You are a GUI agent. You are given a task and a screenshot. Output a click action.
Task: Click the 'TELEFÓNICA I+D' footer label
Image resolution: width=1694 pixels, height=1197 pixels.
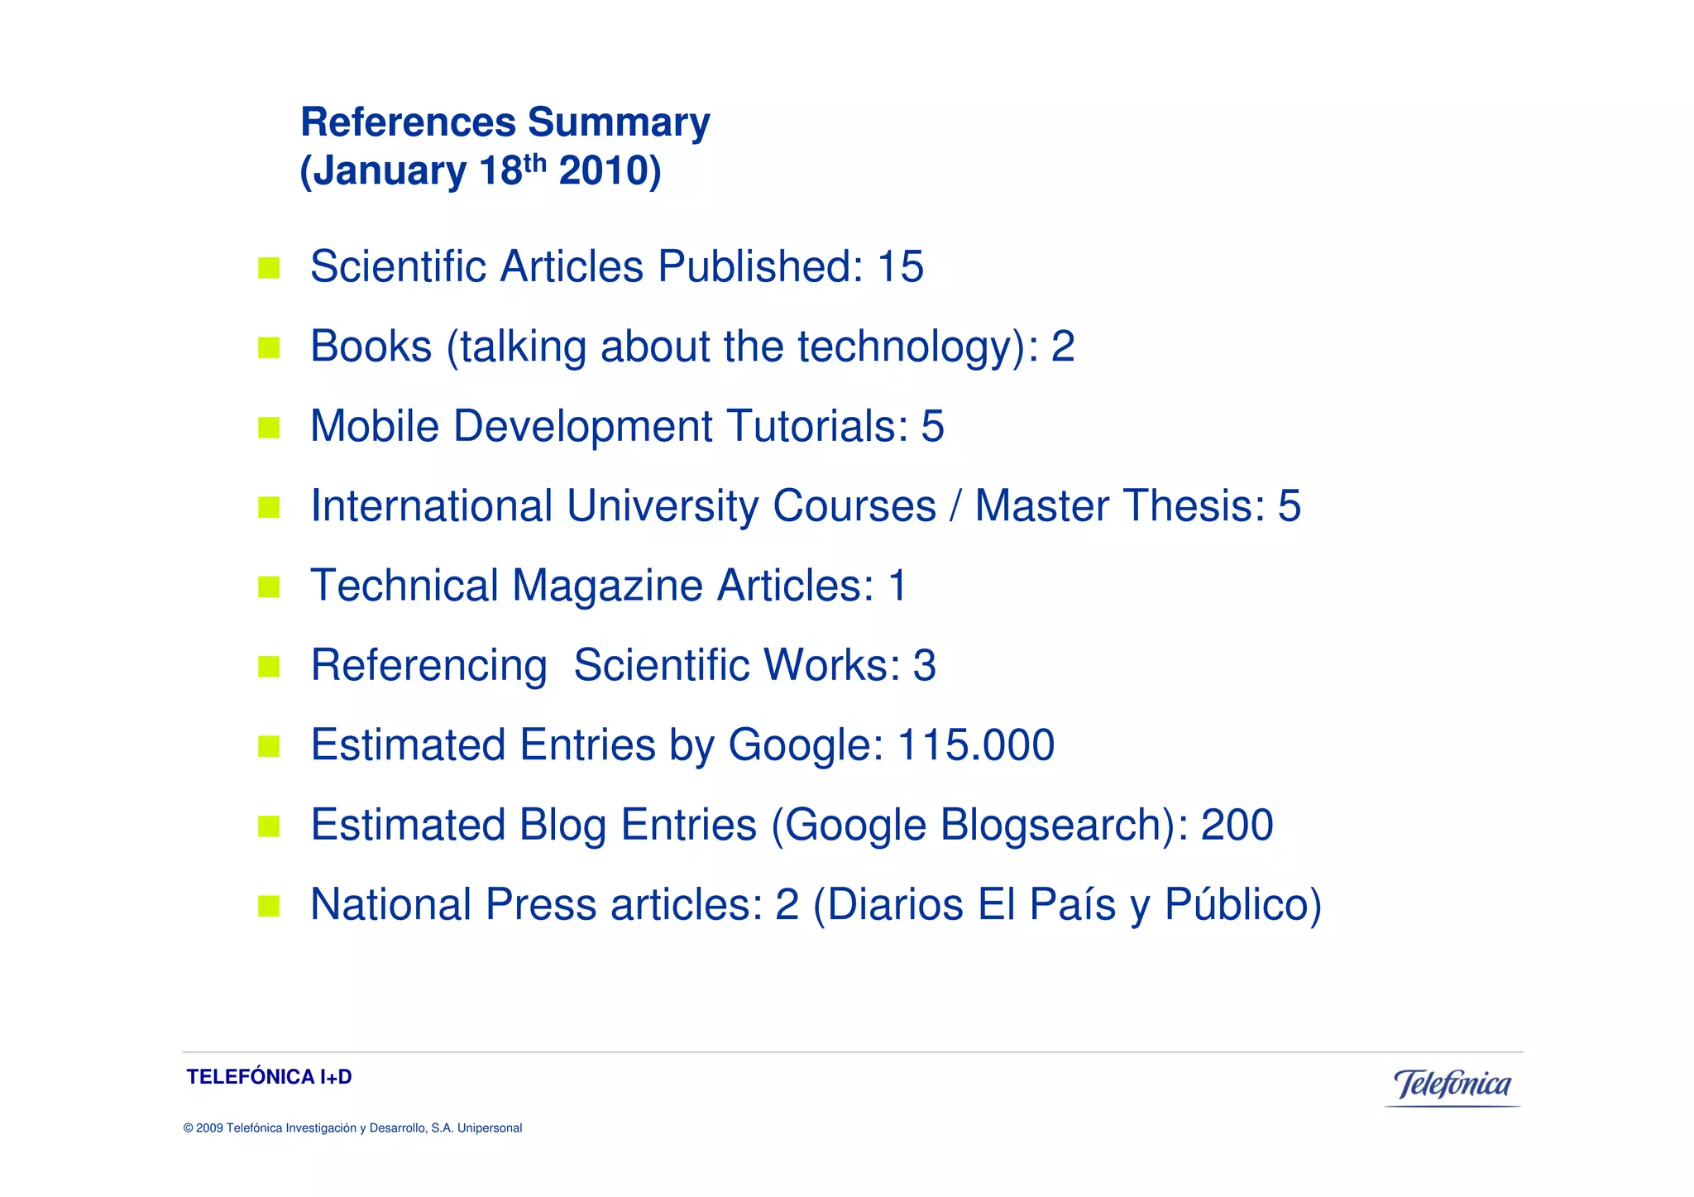click(270, 1077)
